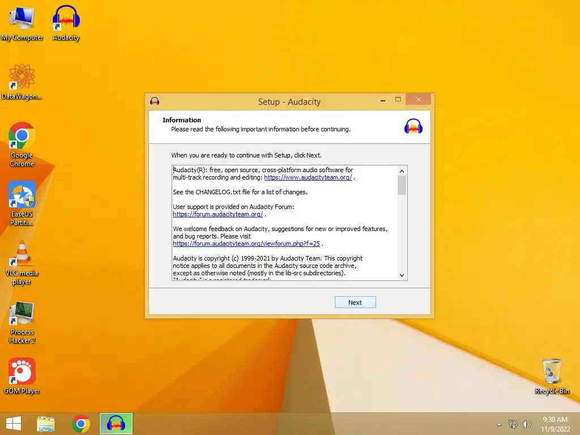Click 'When you are ready to continue' text

point(246,155)
